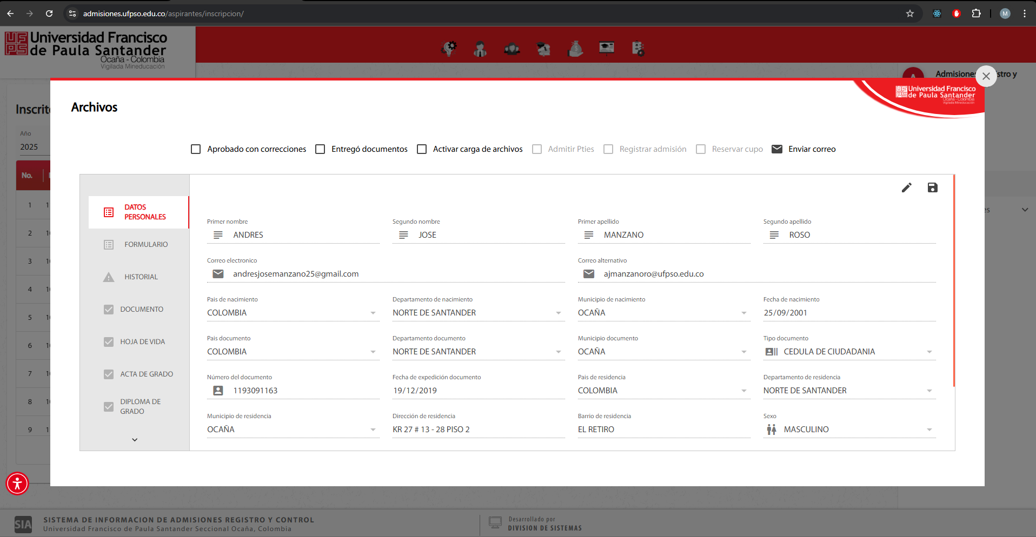Close the Archivos dialog
The image size is (1036, 537).
[986, 76]
